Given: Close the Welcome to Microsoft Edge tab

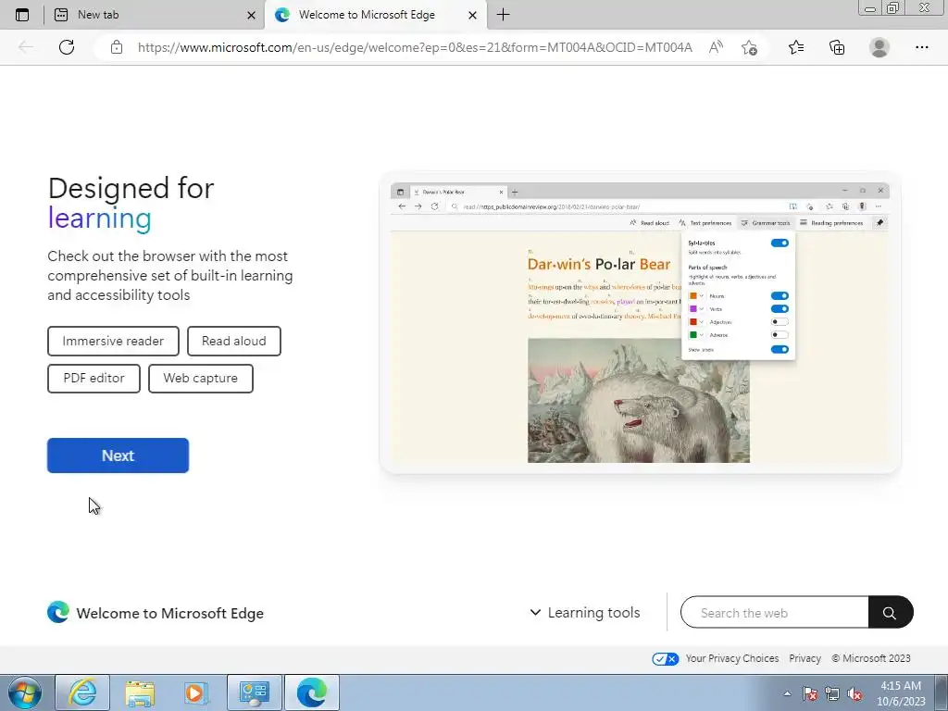Looking at the screenshot, I should click(x=473, y=15).
